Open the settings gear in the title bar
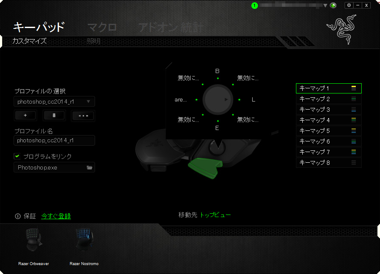 pyautogui.click(x=349, y=6)
